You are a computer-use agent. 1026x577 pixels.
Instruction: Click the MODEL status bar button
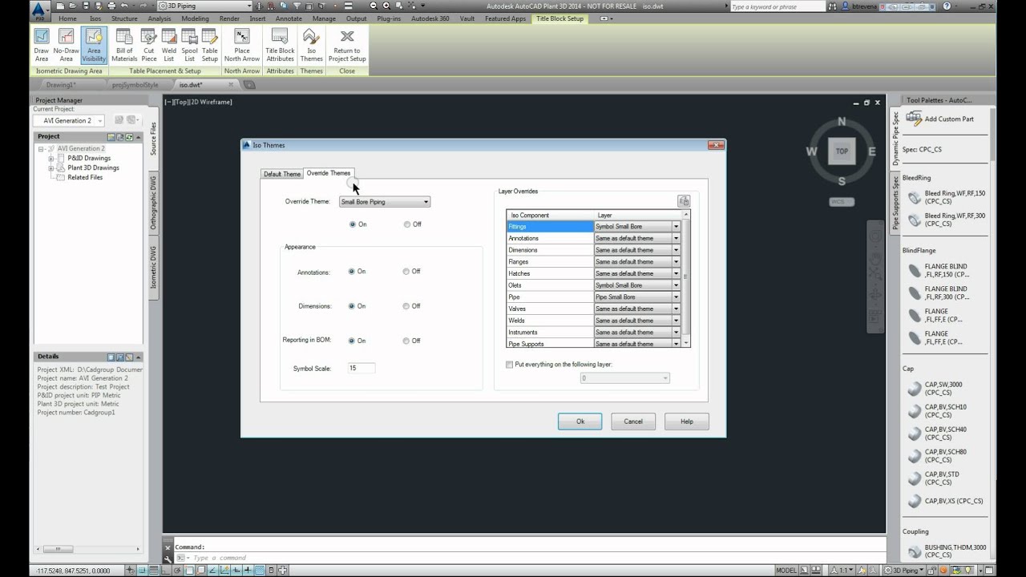787,571
